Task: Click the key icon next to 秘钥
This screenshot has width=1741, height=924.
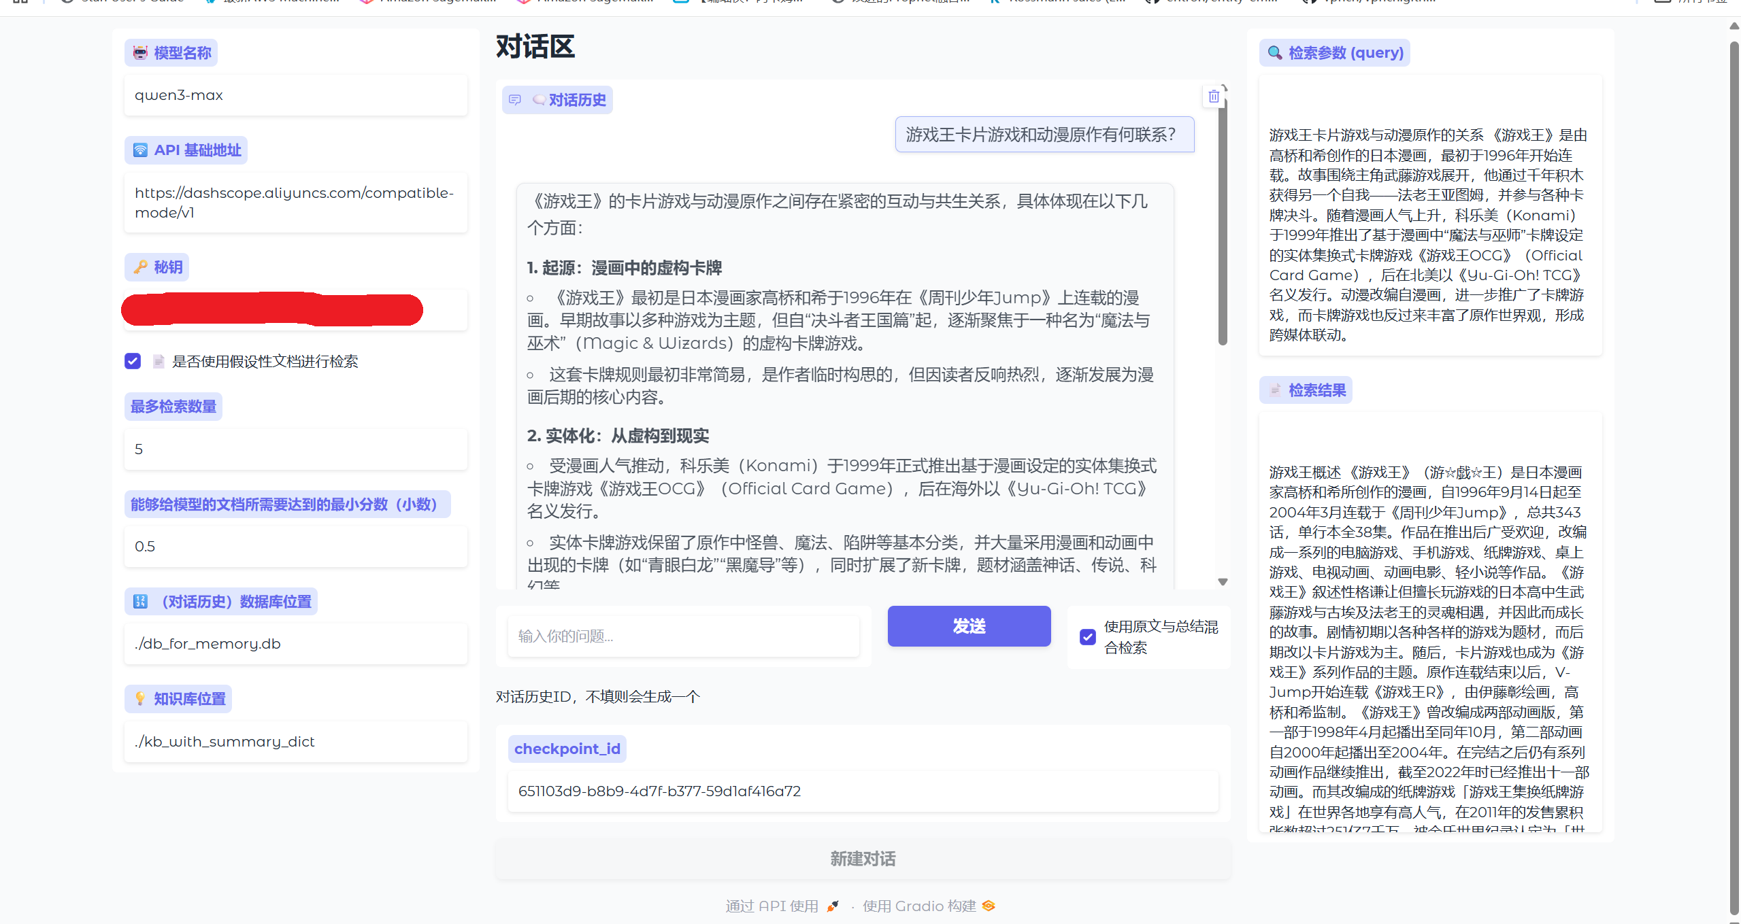Action: 140,267
